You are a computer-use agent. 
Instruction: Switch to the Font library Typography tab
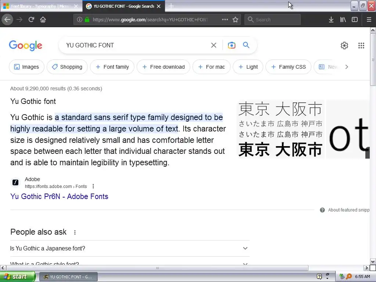coord(41,6)
